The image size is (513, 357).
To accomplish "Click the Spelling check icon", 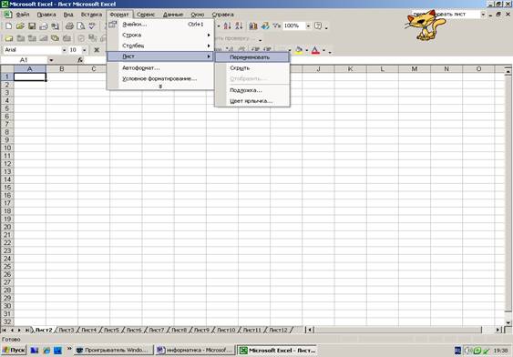I will (92, 25).
